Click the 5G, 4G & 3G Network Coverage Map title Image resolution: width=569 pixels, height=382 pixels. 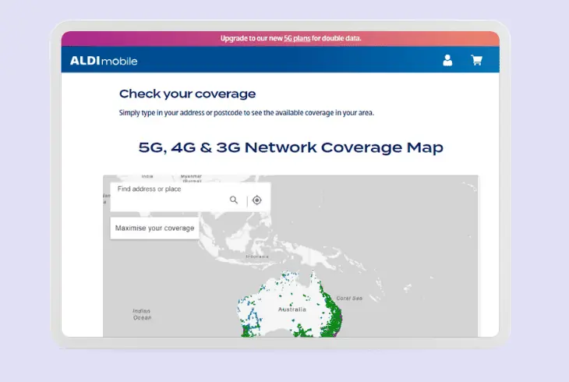[x=291, y=147]
